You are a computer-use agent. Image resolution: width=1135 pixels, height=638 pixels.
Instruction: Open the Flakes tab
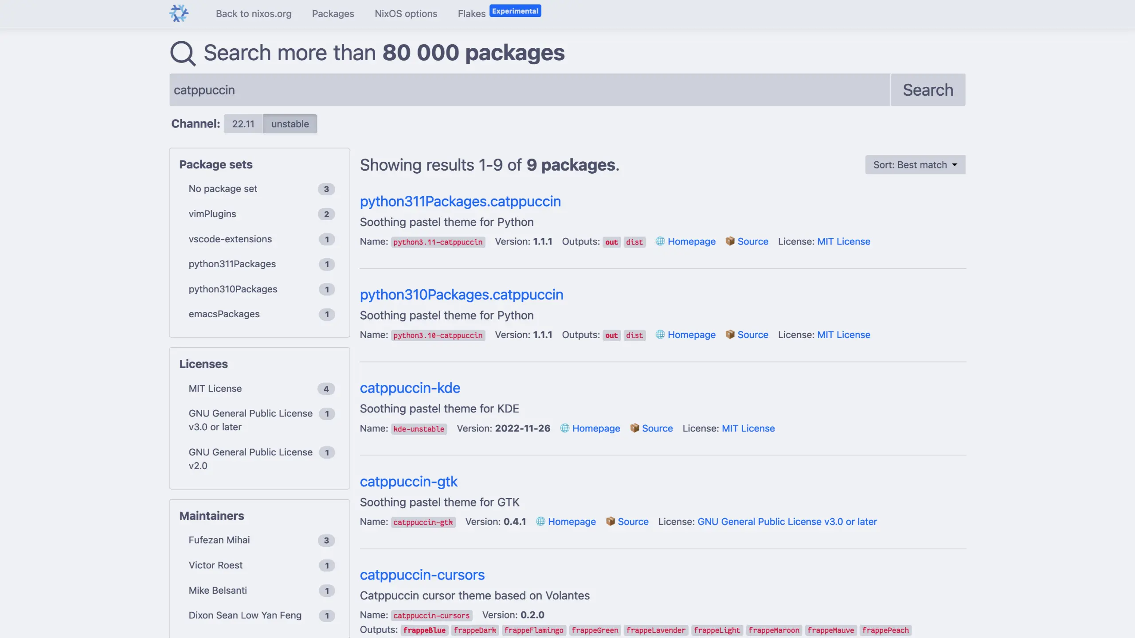[472, 14]
